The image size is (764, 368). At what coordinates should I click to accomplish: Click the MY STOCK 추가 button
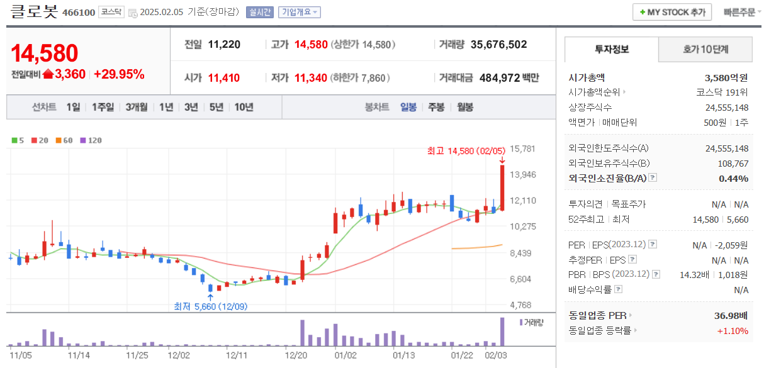tap(671, 12)
